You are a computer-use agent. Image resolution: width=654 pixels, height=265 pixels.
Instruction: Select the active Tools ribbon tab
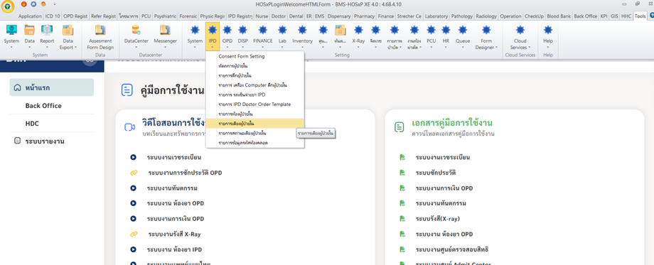pyautogui.click(x=640, y=16)
